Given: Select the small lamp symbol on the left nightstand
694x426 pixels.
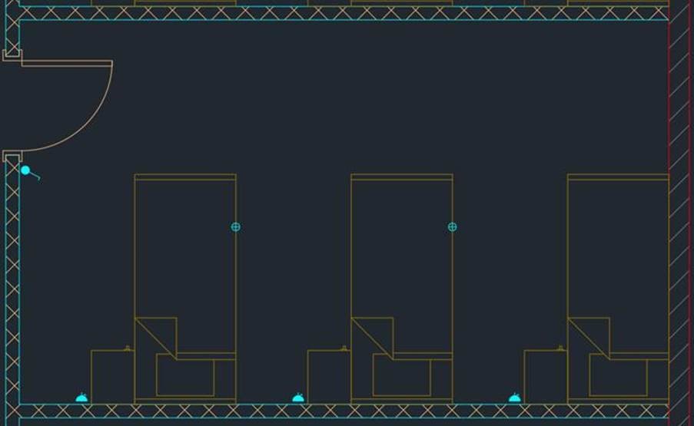Looking at the screenshot, I should (128, 348).
